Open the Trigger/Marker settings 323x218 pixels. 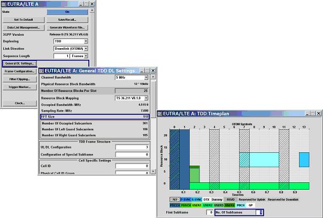coord(20,87)
